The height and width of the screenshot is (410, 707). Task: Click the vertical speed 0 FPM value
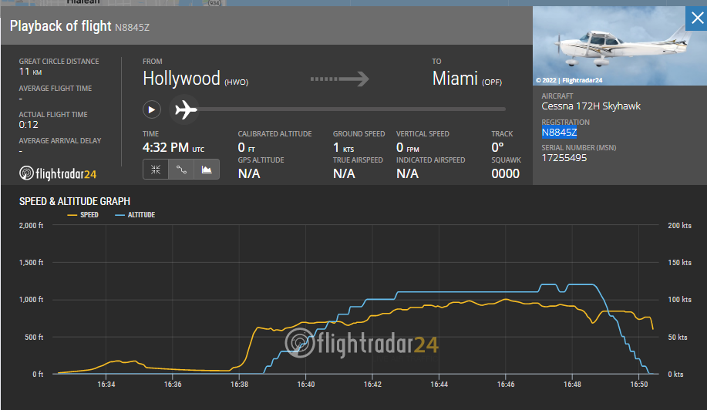coord(408,147)
